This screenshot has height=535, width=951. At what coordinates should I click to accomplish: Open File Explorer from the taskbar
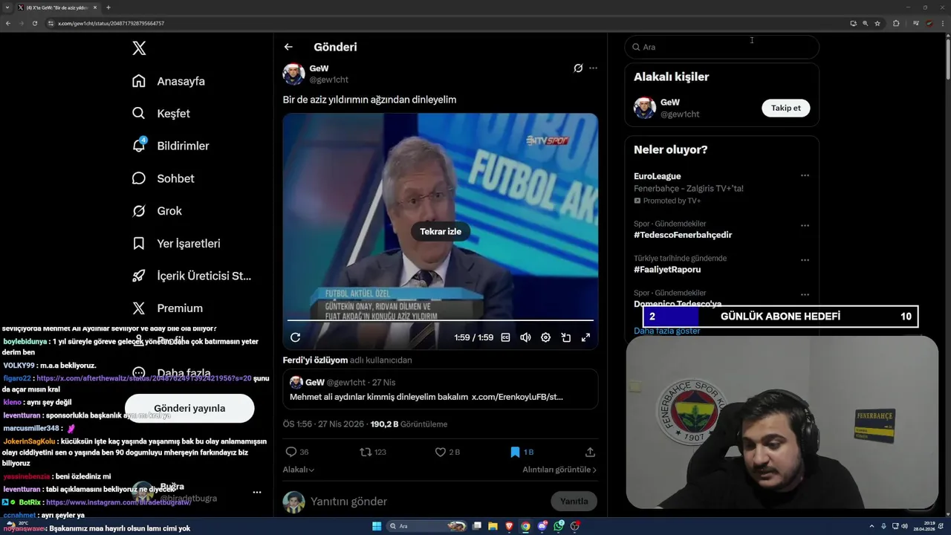tap(493, 526)
